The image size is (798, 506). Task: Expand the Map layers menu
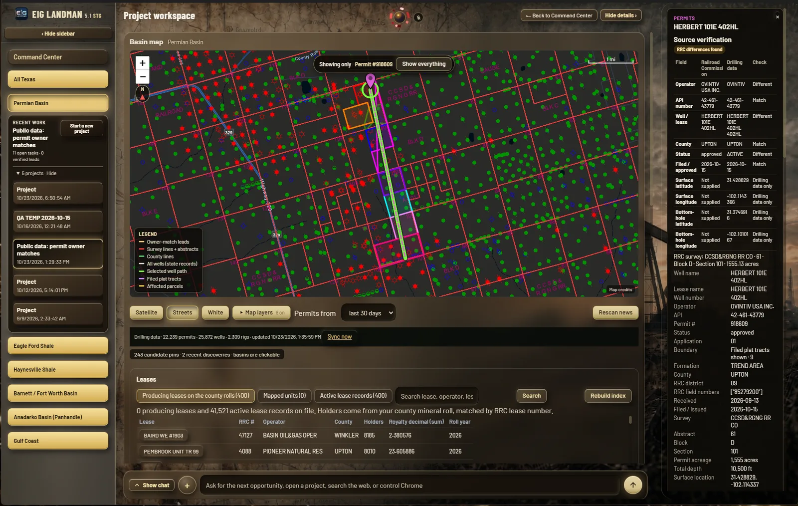click(x=261, y=312)
